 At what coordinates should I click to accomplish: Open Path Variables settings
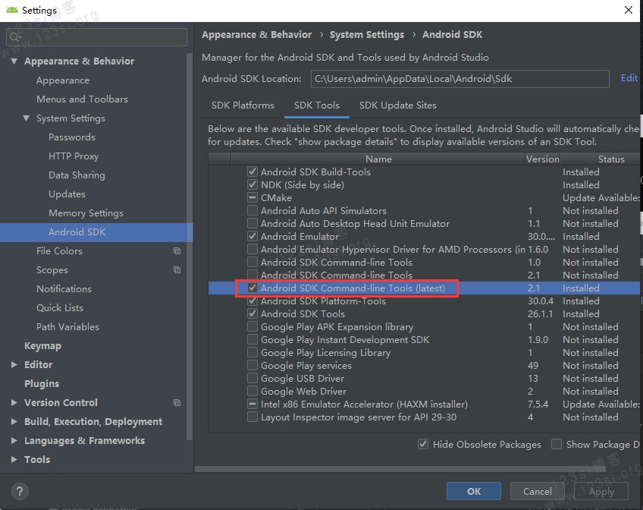[67, 326]
